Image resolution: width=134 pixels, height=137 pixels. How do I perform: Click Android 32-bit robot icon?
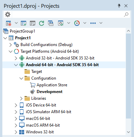point(22,58)
